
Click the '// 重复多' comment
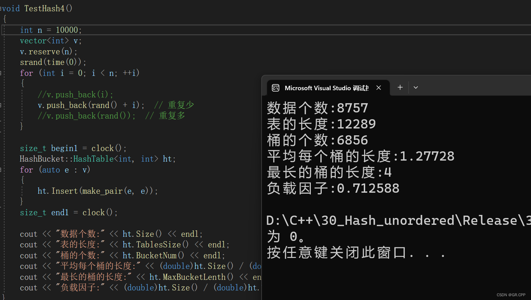[x=165, y=116]
